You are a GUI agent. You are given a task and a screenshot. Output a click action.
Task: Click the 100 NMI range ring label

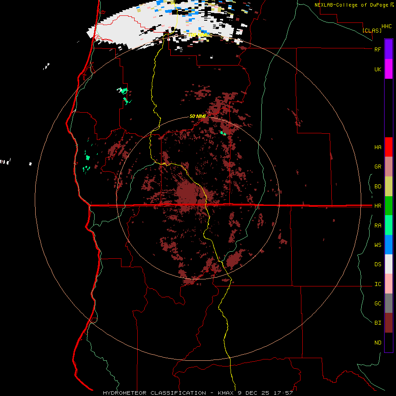[x=198, y=35]
